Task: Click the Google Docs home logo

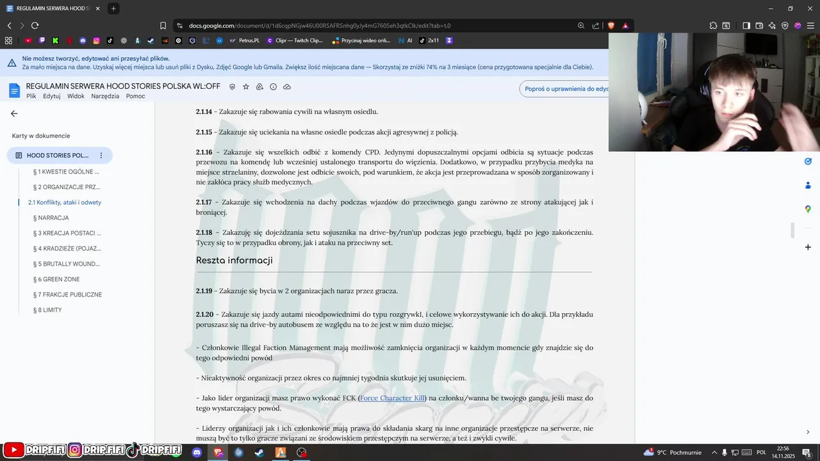Action: (14, 90)
